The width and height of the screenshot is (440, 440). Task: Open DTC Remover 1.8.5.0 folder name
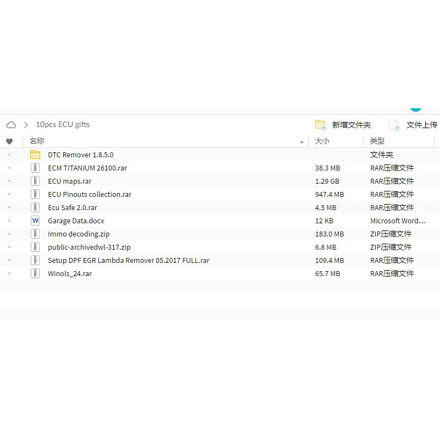coord(80,155)
